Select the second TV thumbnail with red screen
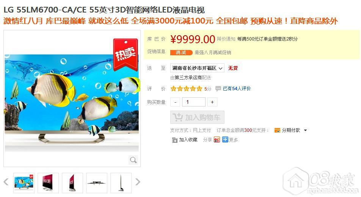Image resolution: width=361 pixels, height=197 pixels. coord(48,183)
